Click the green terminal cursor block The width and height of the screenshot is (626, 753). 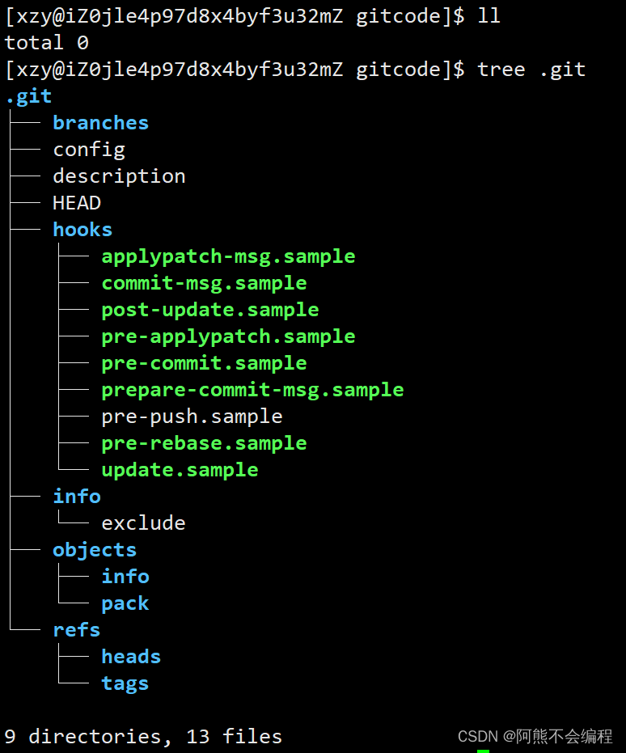[483, 751]
